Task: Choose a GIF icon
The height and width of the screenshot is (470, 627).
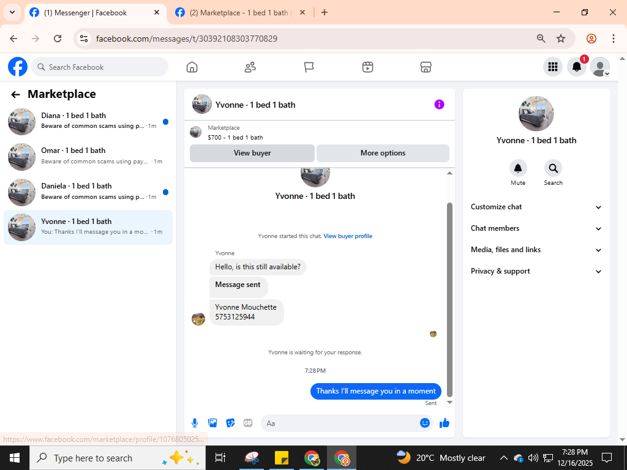Action: pyautogui.click(x=248, y=423)
